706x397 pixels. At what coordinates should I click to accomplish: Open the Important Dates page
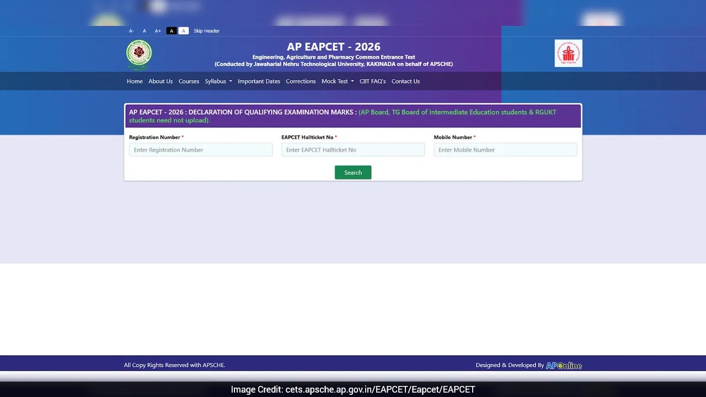pyautogui.click(x=259, y=81)
